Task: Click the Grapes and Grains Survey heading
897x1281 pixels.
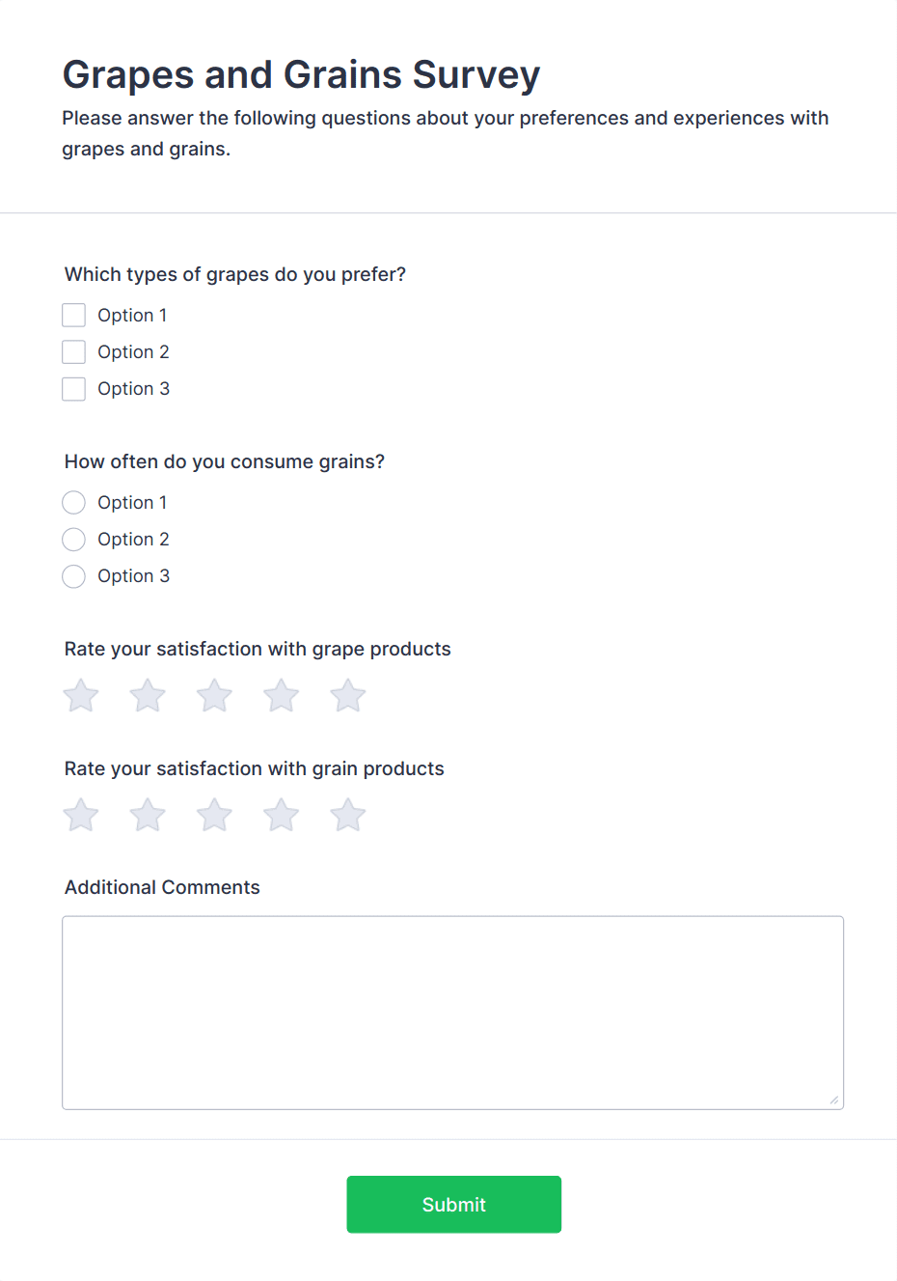Action: coord(301,75)
